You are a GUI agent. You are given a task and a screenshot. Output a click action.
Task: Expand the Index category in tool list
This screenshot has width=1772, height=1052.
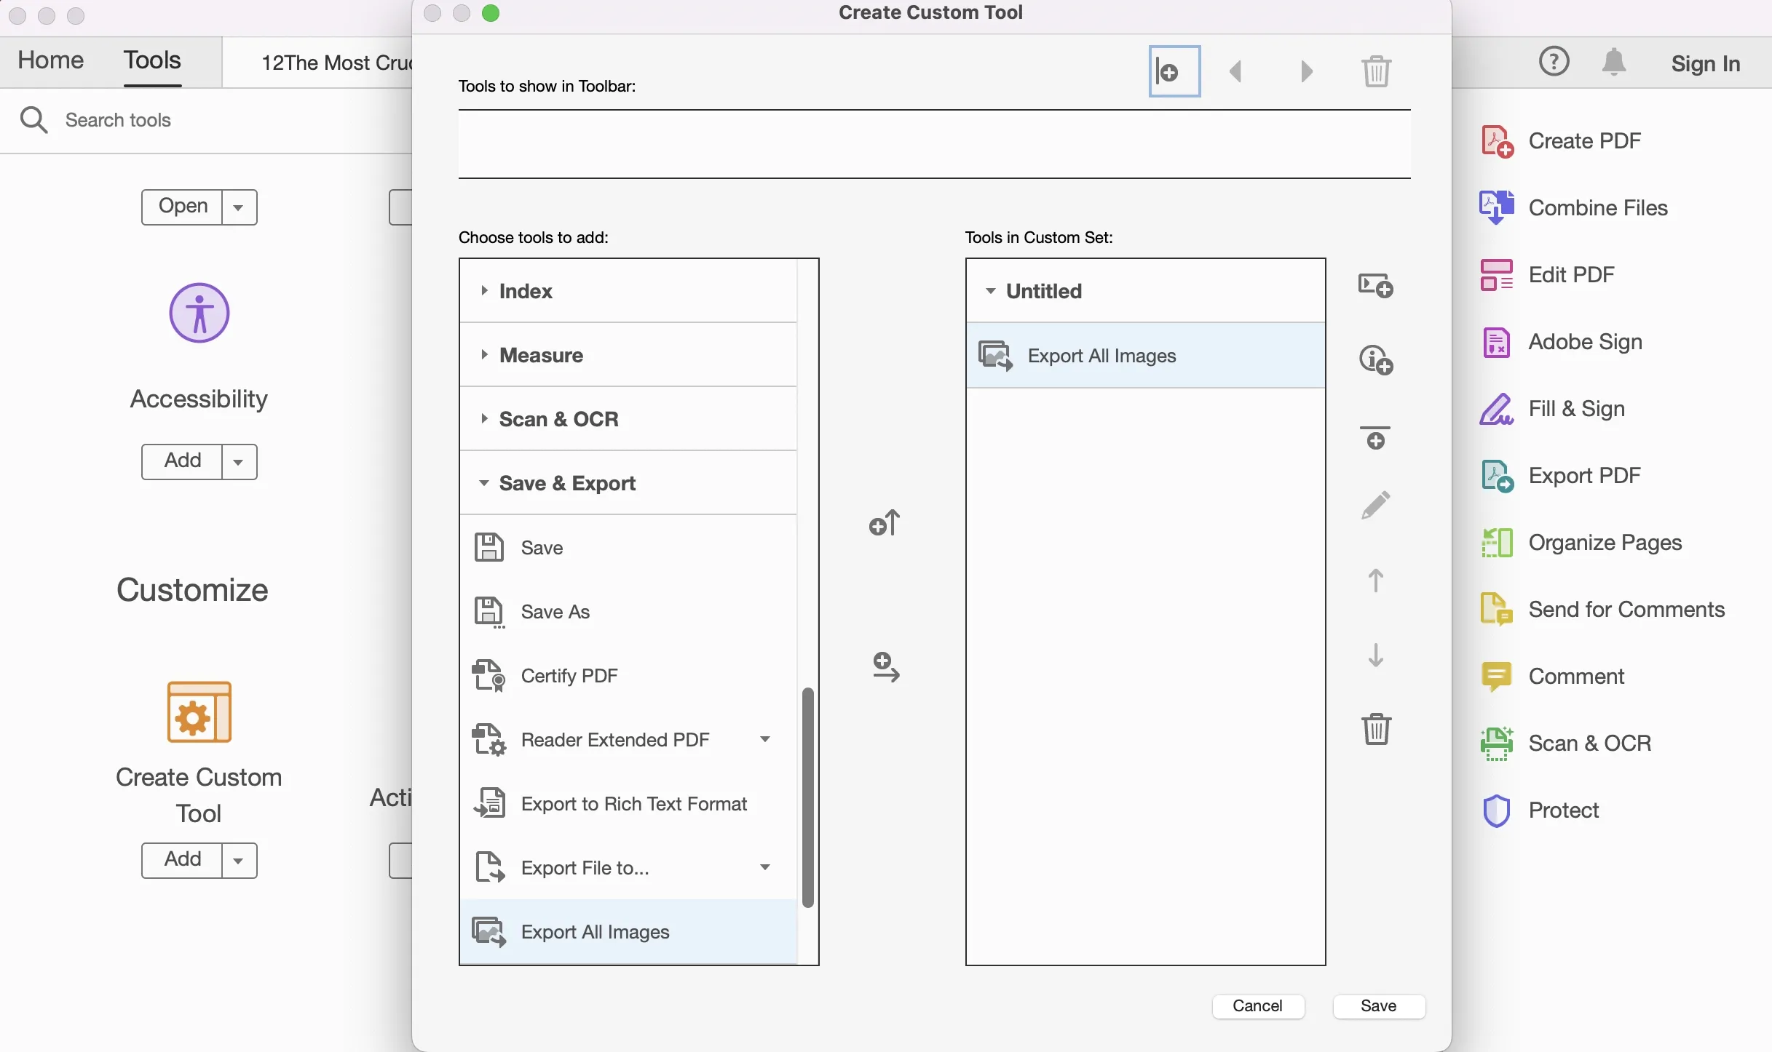pyautogui.click(x=483, y=290)
